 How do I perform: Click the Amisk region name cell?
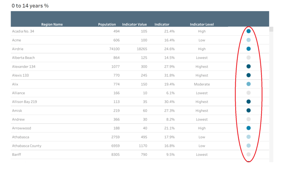17,111
